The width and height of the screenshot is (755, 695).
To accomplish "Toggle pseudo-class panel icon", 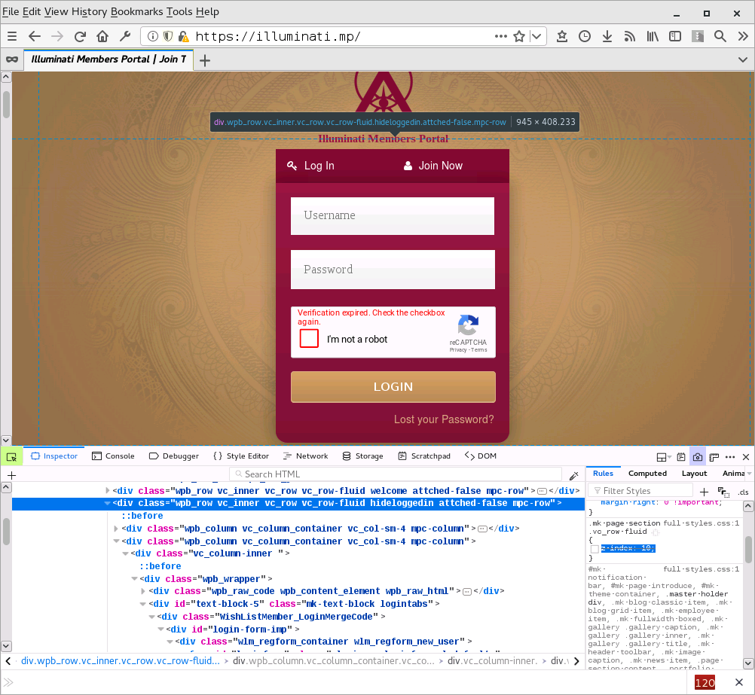I will click(723, 492).
